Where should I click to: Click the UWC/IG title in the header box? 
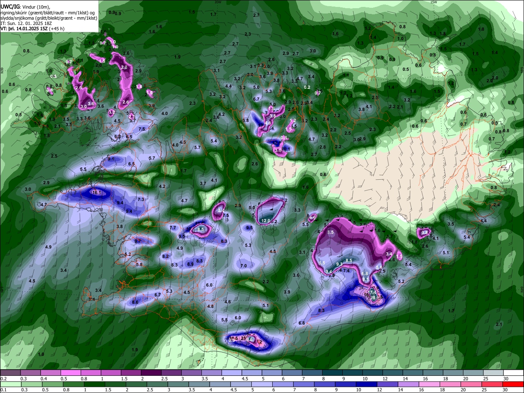coord(10,7)
